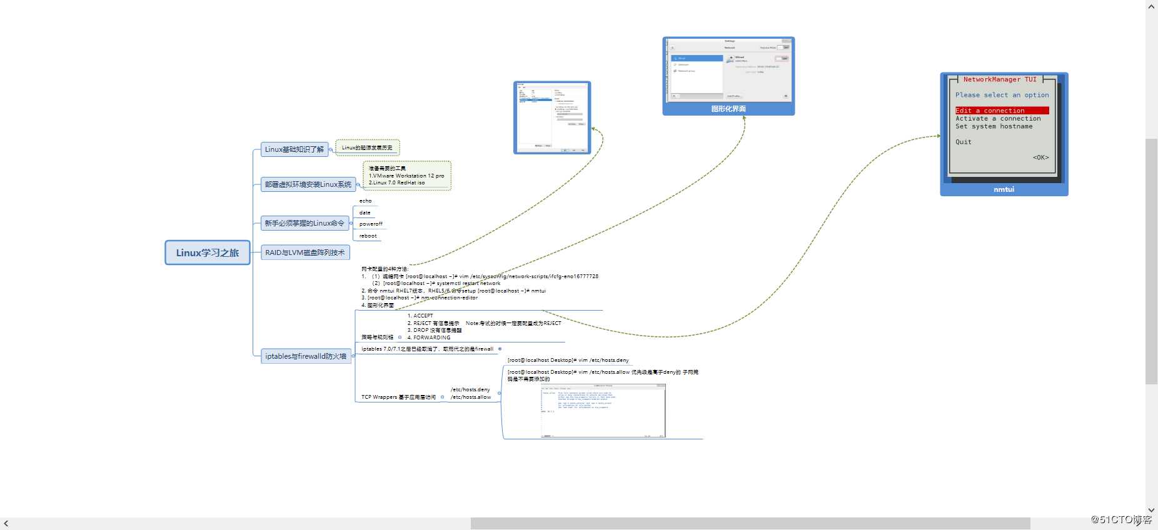Image resolution: width=1158 pixels, height=530 pixels.
Task: Select the RAID与LVM磁盘阵列技术 topic node
Action: point(305,252)
